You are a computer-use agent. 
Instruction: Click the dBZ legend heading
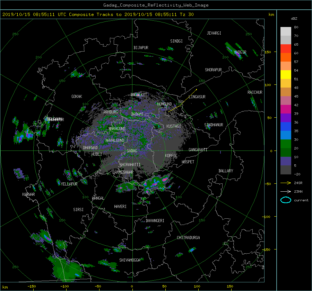coord(294,18)
